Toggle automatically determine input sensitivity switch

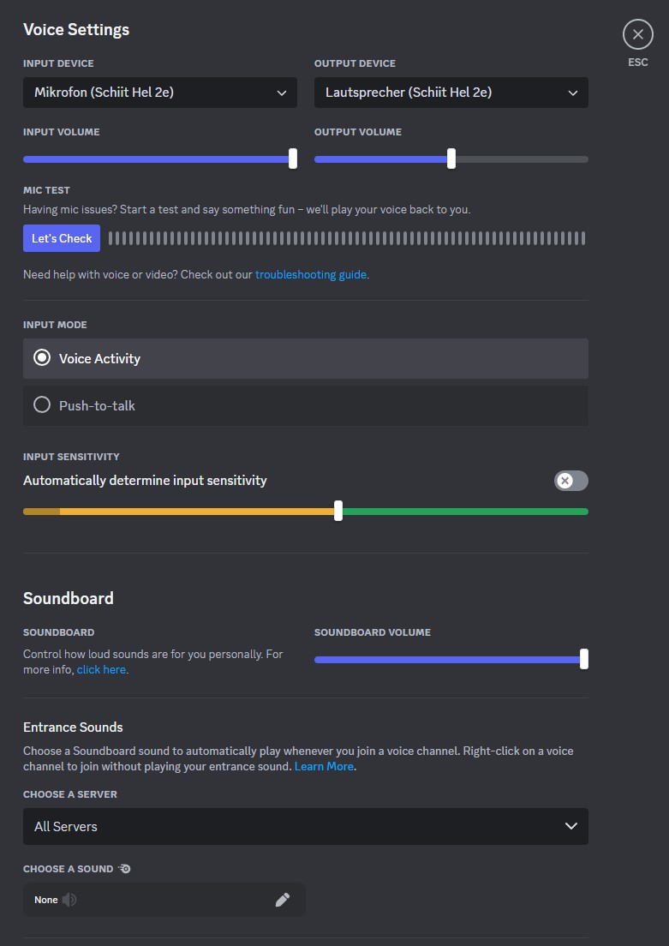(570, 480)
